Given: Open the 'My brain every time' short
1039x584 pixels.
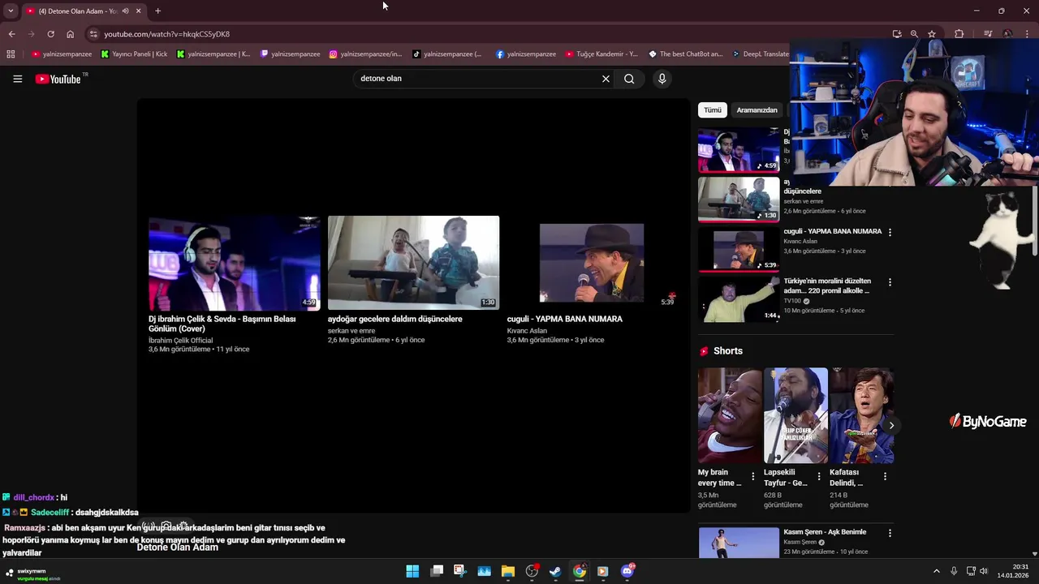Looking at the screenshot, I should pos(730,415).
